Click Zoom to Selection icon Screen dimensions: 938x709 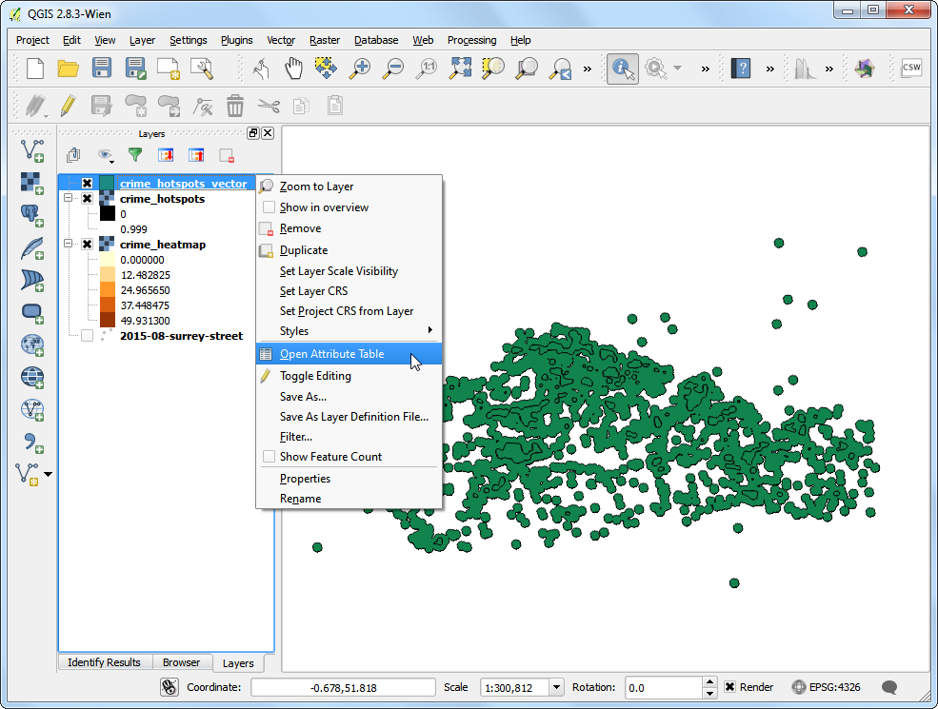[493, 69]
